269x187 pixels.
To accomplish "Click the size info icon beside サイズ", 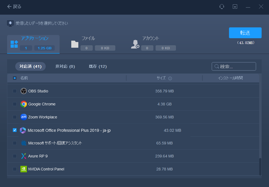I will [x=170, y=78].
